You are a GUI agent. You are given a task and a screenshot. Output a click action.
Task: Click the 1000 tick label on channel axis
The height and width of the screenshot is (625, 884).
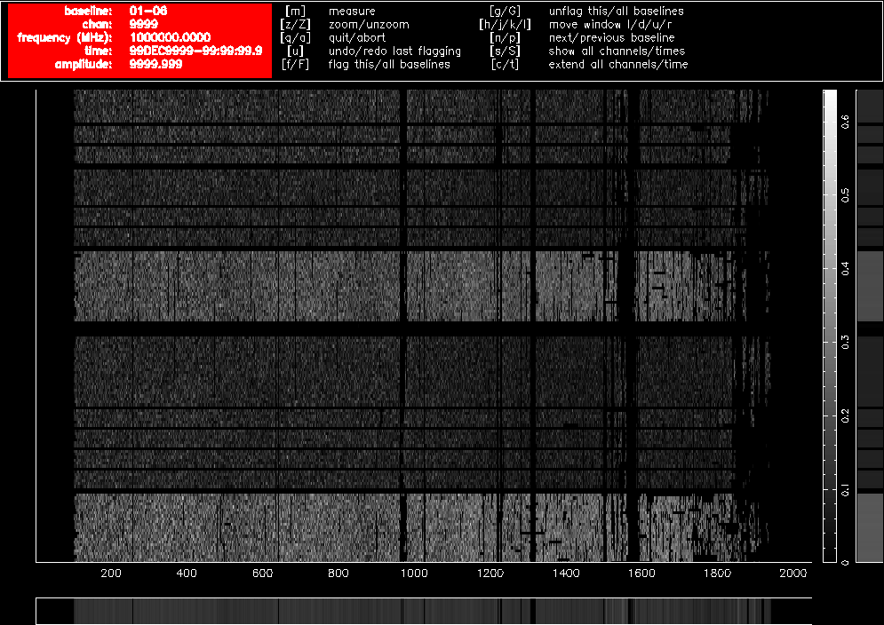coord(414,574)
